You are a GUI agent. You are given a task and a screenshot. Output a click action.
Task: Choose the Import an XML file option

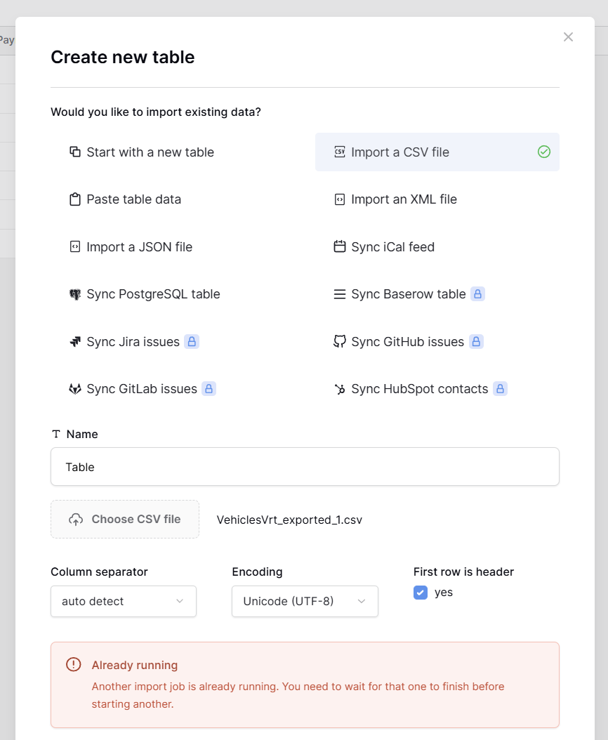click(x=404, y=199)
